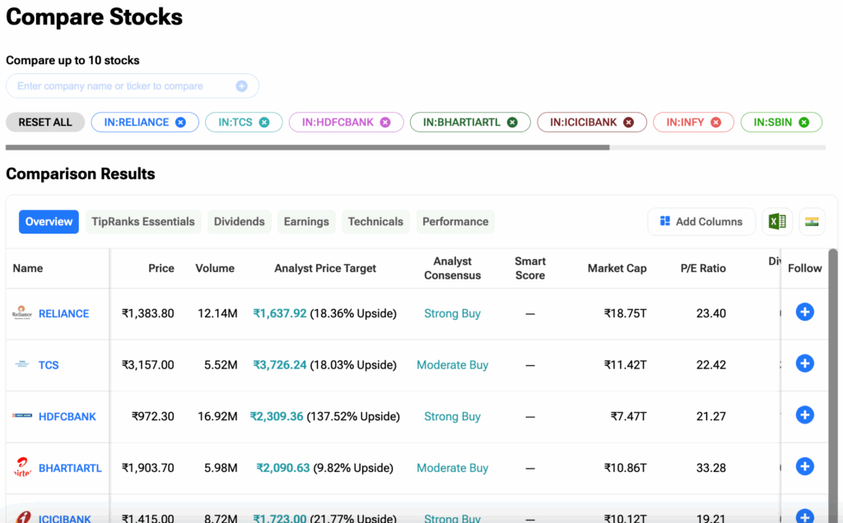Follow BHARTIARTL using its plus icon
The image size is (843, 523).
coord(804,466)
